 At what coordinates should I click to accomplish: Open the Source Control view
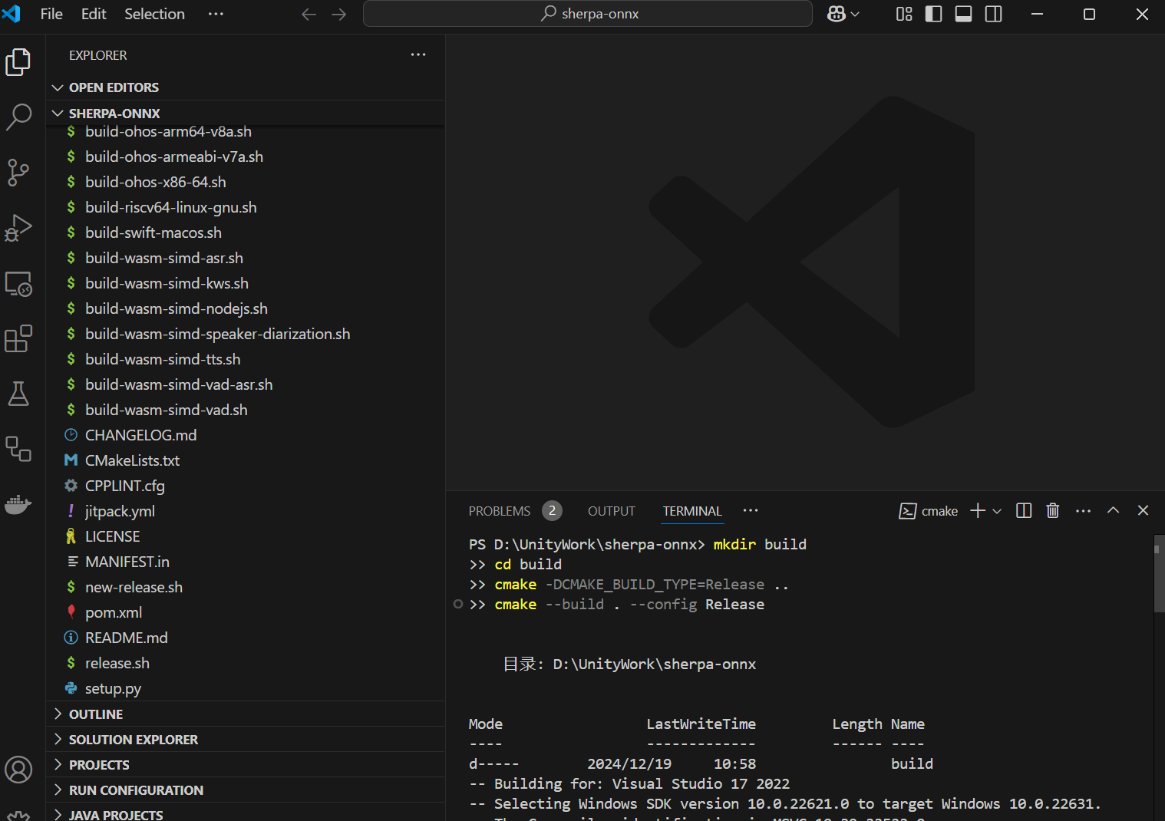click(x=18, y=173)
